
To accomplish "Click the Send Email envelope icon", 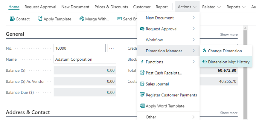I will 120,19.
